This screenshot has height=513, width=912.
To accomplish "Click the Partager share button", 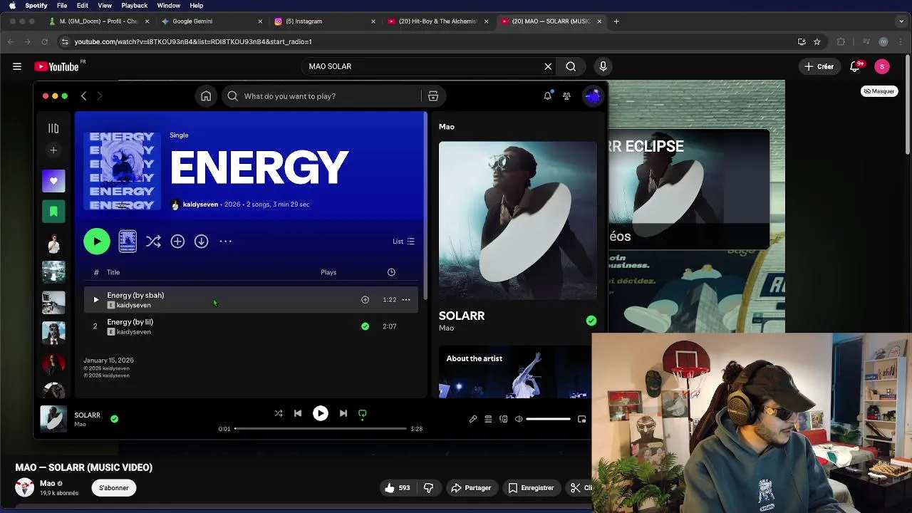I will [471, 488].
